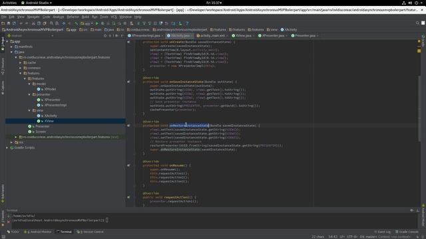Click the Paste toolbar icon
426x239 pixels.
click(x=45, y=24)
